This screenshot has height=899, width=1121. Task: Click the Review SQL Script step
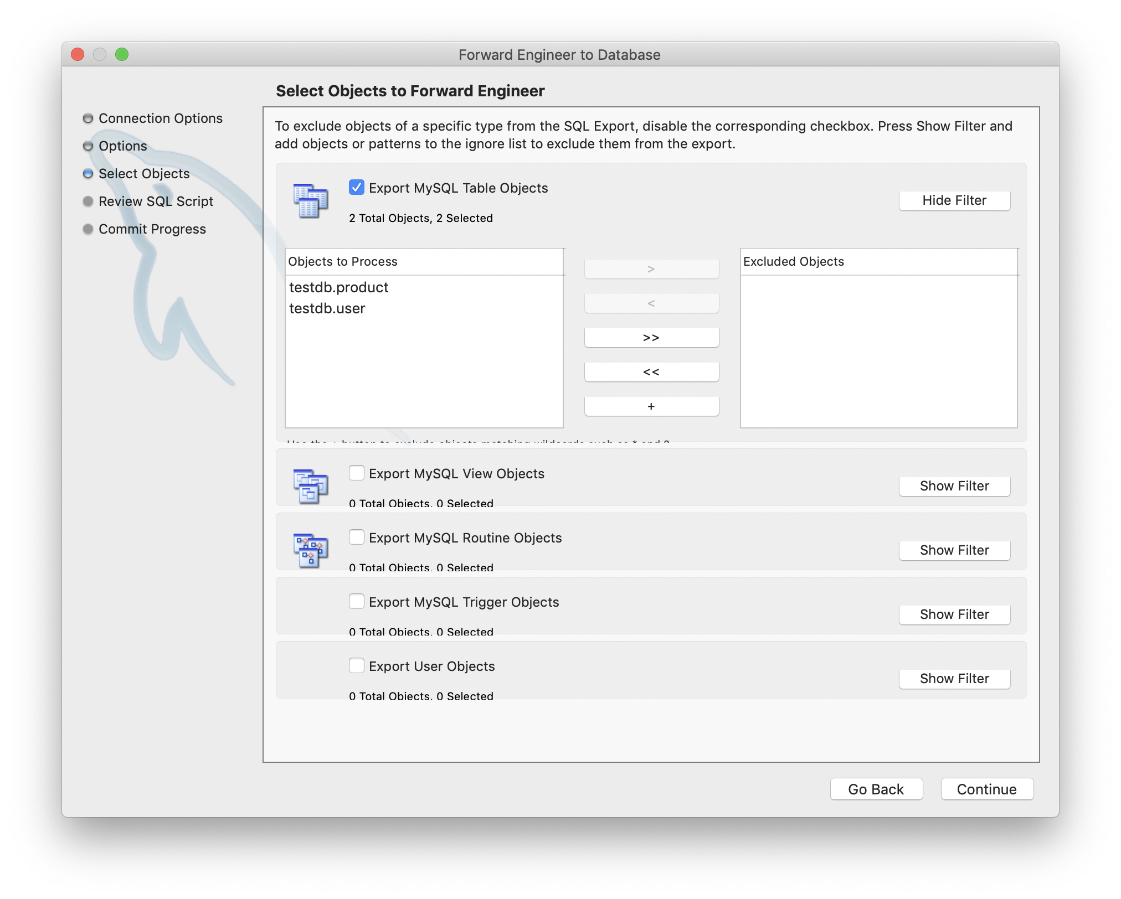[156, 201]
